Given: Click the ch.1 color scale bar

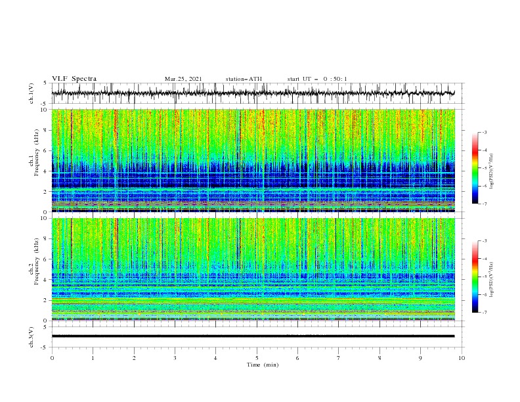Looking at the screenshot, I should (x=475, y=168).
